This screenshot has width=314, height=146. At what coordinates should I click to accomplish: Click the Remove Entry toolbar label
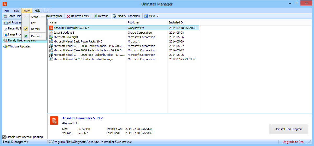tap(80, 16)
